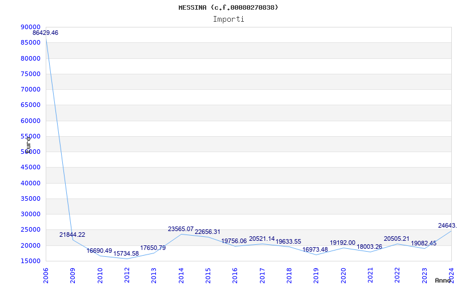Click the 15734.58 data value

pyautogui.click(x=126, y=253)
